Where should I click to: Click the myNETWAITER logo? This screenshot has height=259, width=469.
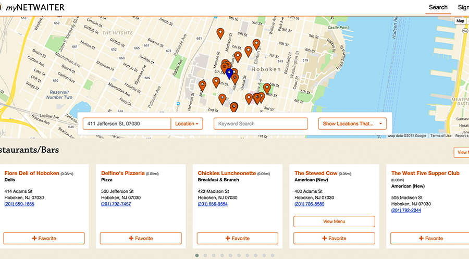point(32,7)
